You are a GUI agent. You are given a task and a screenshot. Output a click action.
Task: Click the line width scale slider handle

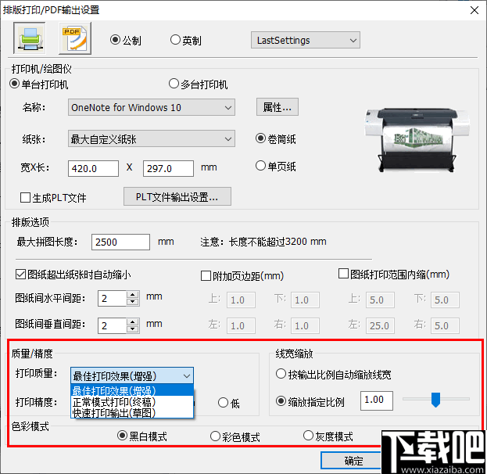pyautogui.click(x=435, y=400)
